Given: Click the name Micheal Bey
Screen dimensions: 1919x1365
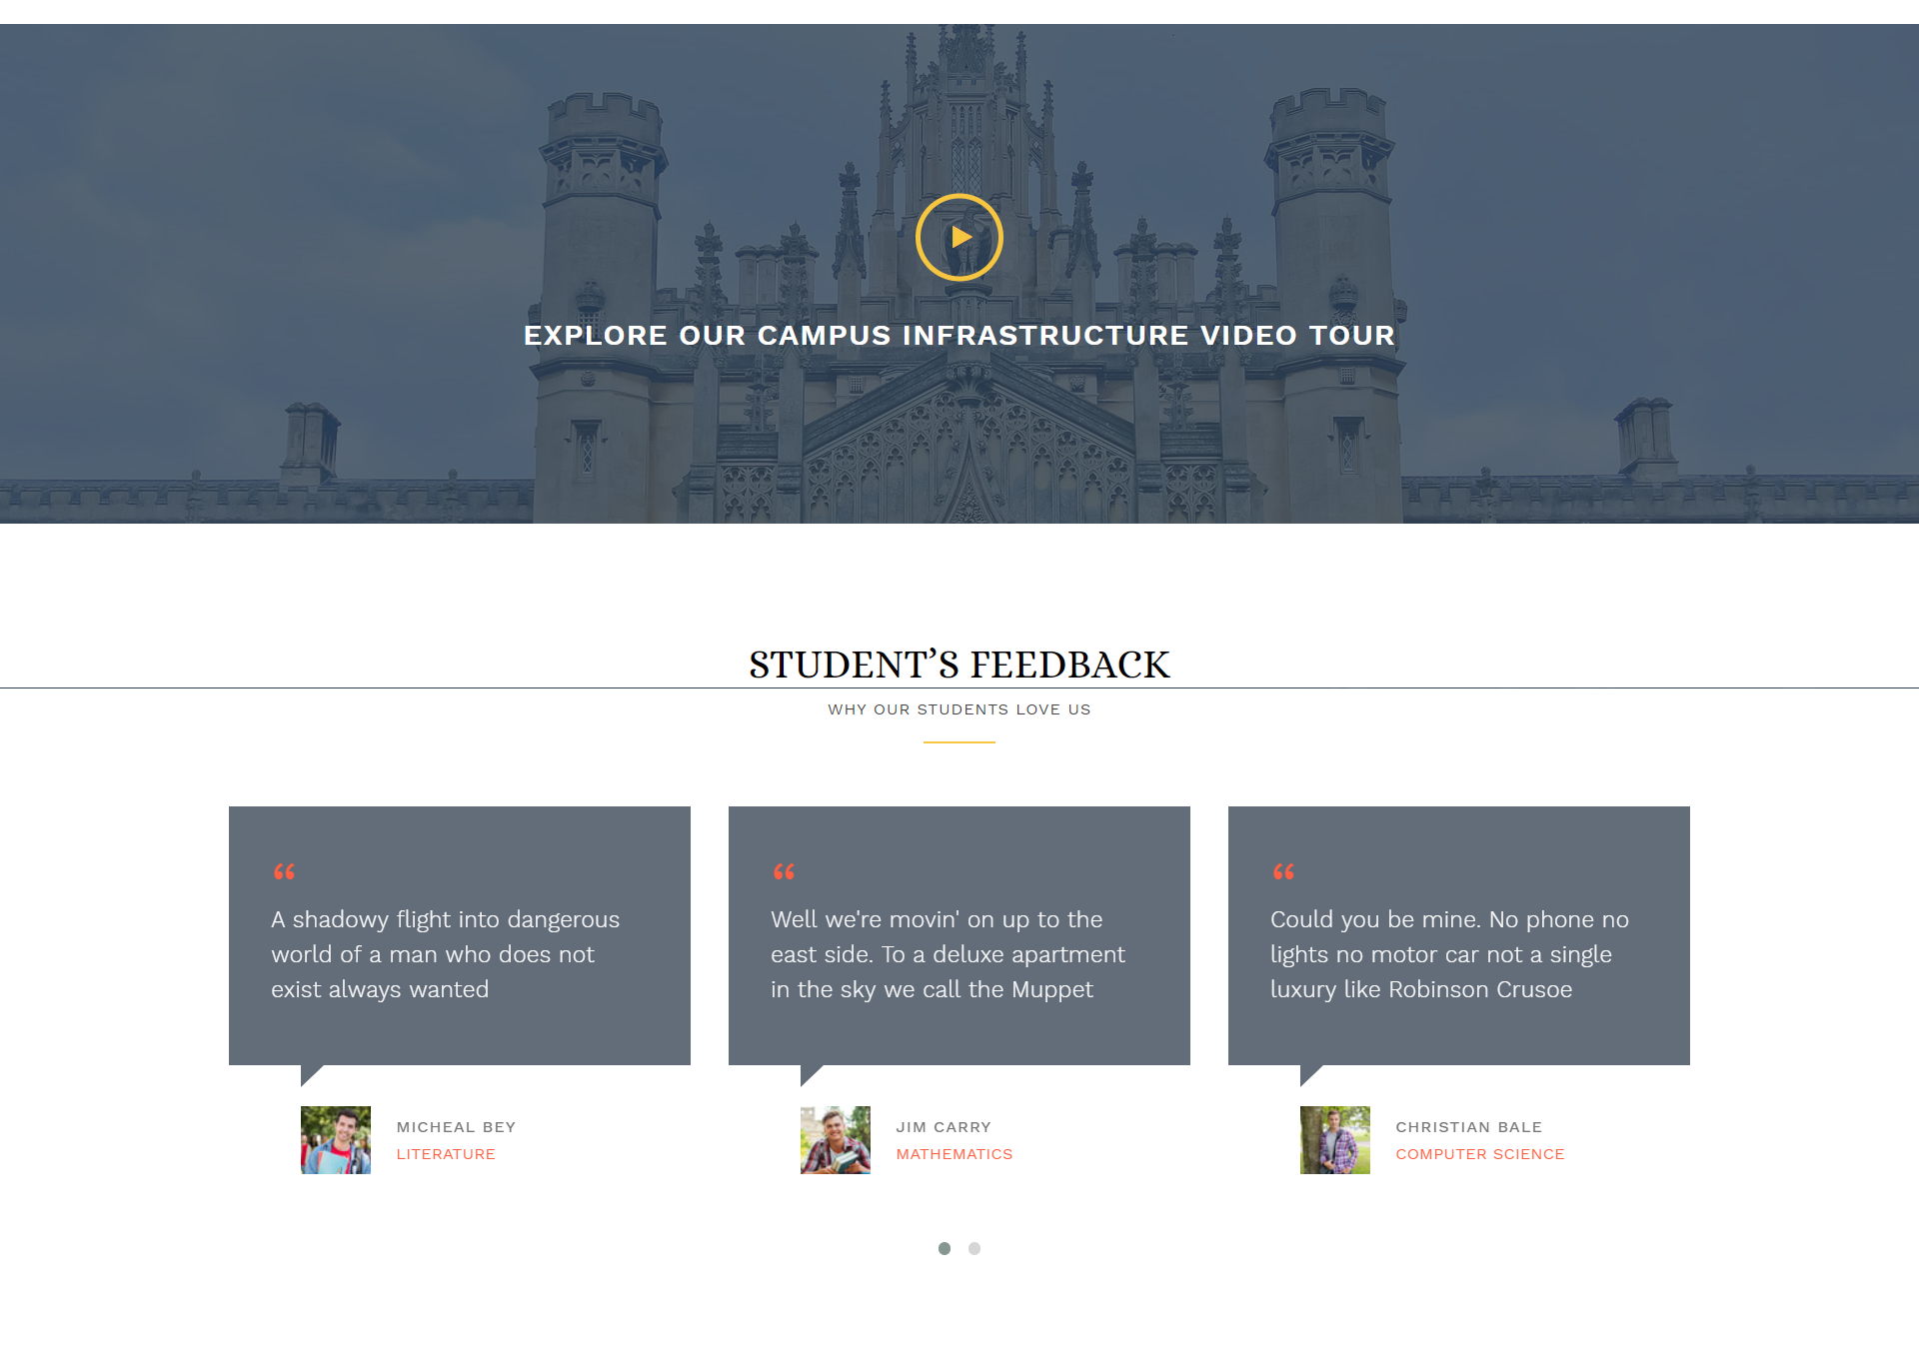Looking at the screenshot, I should (456, 1127).
